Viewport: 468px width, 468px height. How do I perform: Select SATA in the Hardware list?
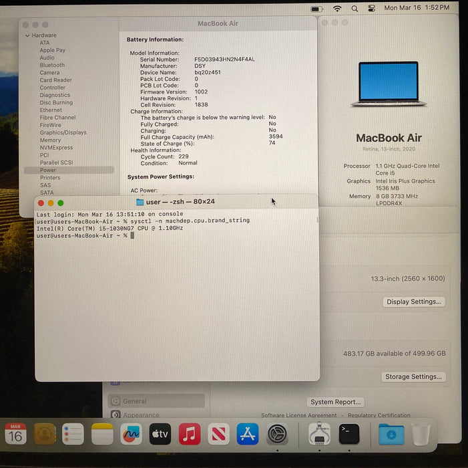(47, 193)
